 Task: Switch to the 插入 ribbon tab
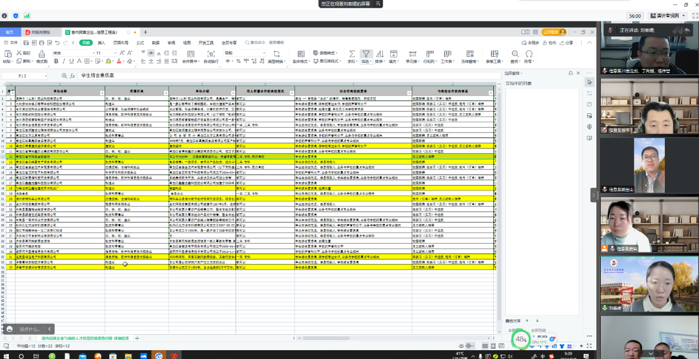(102, 43)
